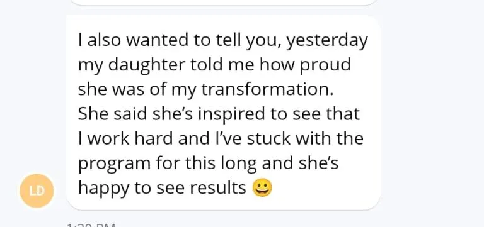This screenshot has height=227, width=484.
Task: Click the word "results" before the emoji
Action: [x=217, y=187]
